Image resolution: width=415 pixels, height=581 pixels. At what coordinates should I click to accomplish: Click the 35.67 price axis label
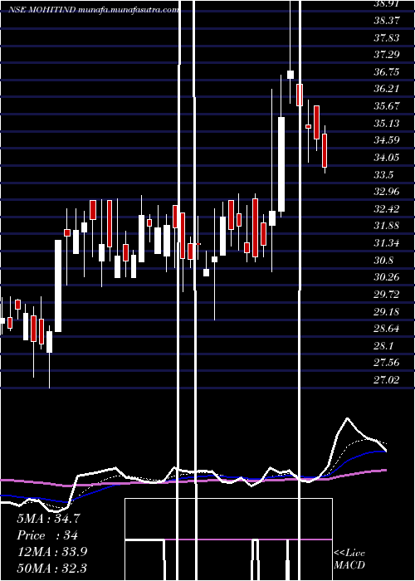tap(387, 106)
